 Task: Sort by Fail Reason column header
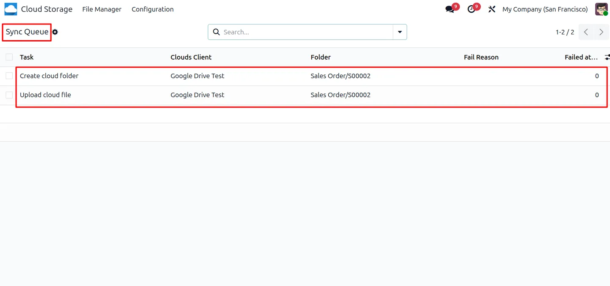tap(481, 57)
